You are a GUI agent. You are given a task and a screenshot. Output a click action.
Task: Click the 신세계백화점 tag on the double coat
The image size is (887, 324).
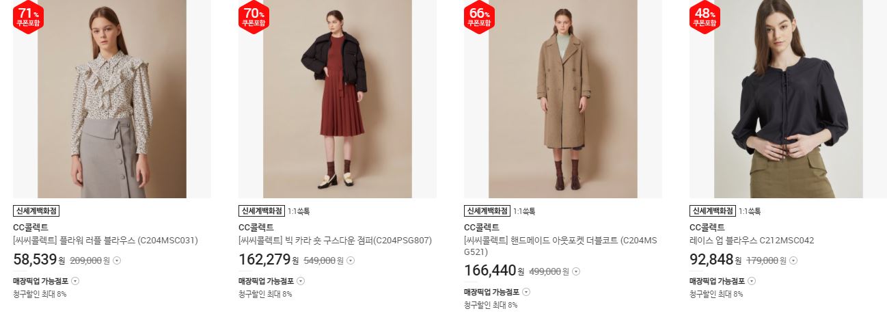tap(487, 211)
